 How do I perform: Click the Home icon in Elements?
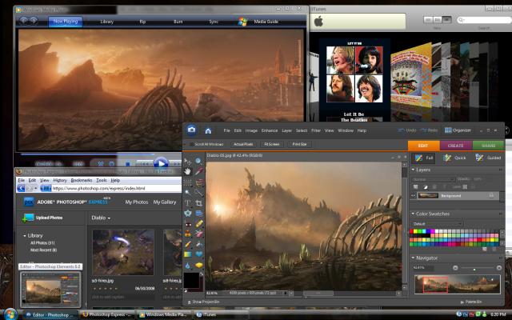tap(208, 131)
